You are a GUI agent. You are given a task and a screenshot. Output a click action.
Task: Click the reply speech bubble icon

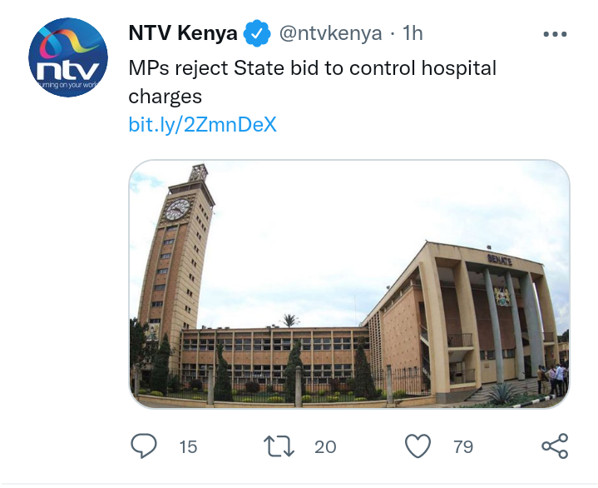[x=144, y=446]
